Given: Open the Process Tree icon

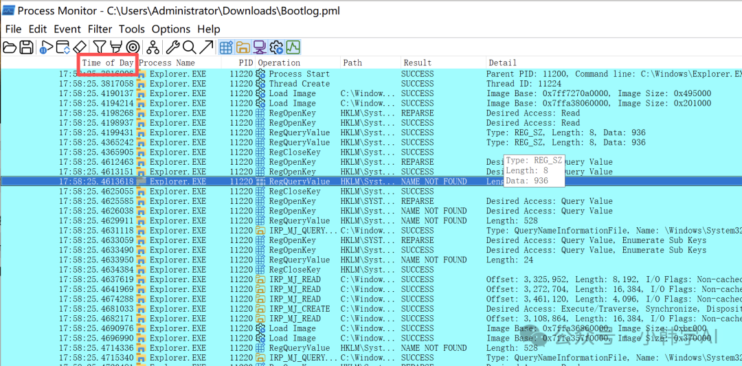Looking at the screenshot, I should pyautogui.click(x=153, y=47).
